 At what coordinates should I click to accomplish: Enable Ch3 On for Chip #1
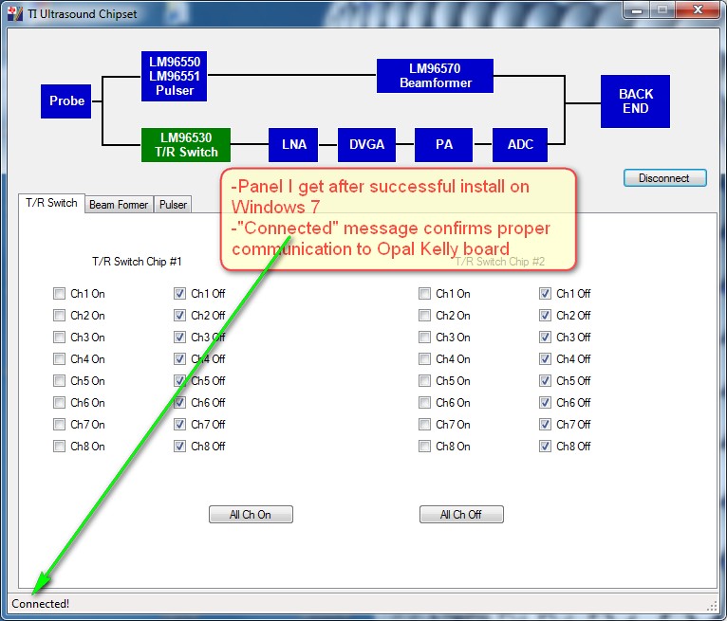click(x=59, y=338)
